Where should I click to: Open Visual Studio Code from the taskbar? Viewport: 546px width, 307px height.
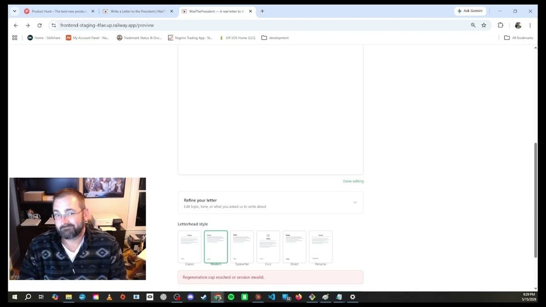(272, 297)
